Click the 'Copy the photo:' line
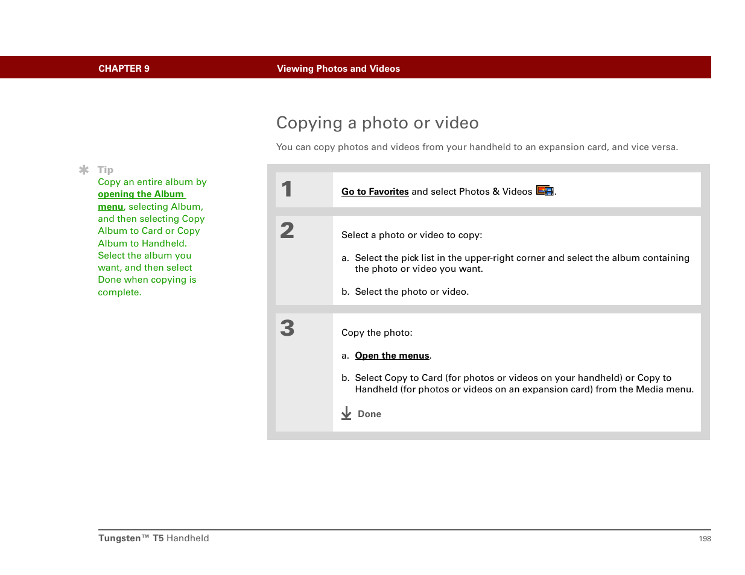 point(377,333)
